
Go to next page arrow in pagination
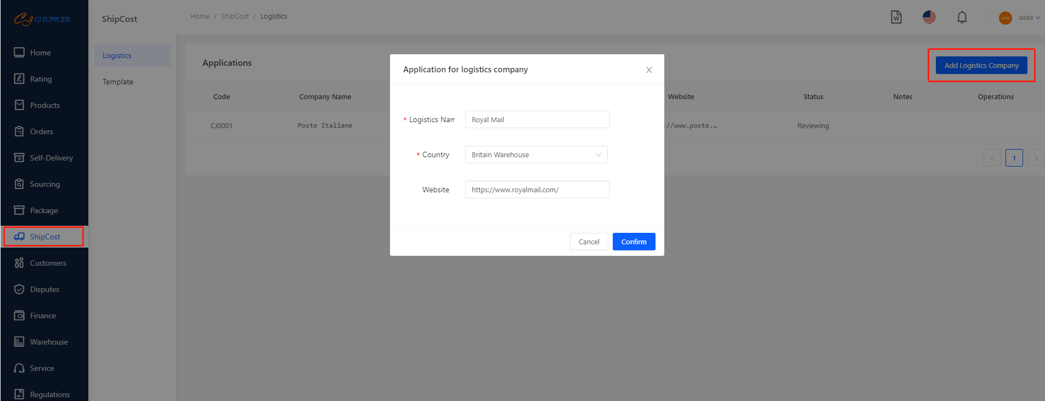1036,158
